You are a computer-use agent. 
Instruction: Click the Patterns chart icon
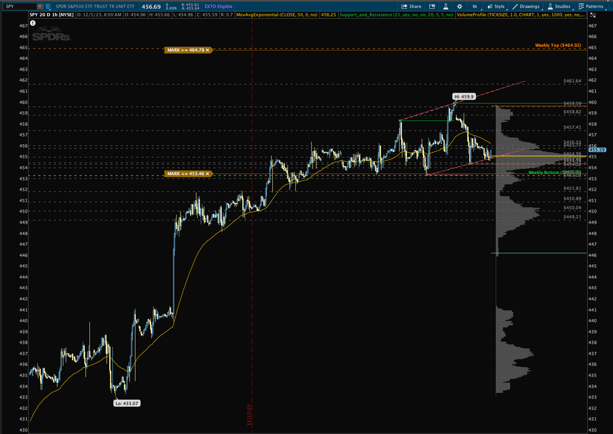pyautogui.click(x=581, y=6)
